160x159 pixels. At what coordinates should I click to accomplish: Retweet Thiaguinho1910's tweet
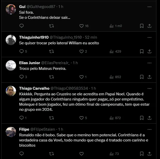coord(51,51)
